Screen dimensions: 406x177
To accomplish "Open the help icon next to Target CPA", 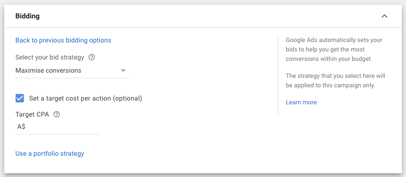I will click(56, 114).
